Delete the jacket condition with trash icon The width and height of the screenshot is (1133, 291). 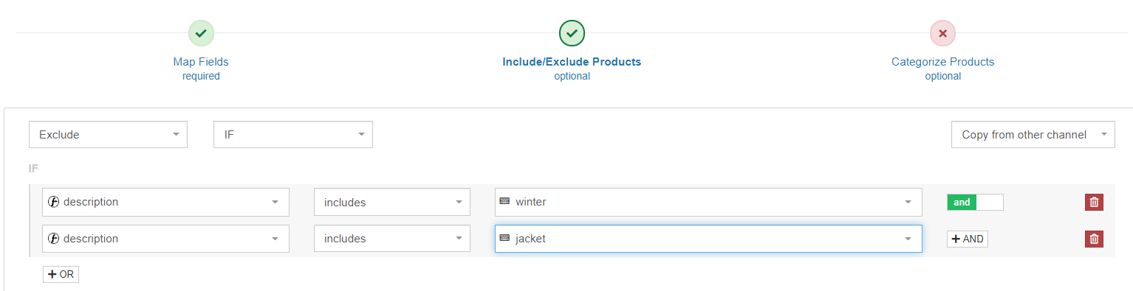(x=1094, y=239)
